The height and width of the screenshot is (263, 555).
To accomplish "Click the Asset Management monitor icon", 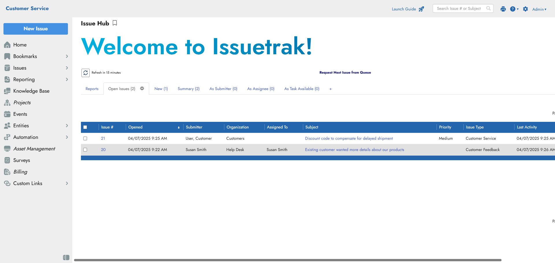I will point(7,149).
